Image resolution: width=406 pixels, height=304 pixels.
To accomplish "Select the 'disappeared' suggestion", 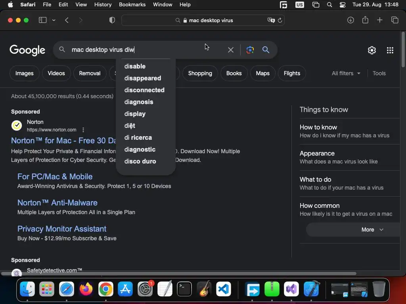I will [x=143, y=78].
